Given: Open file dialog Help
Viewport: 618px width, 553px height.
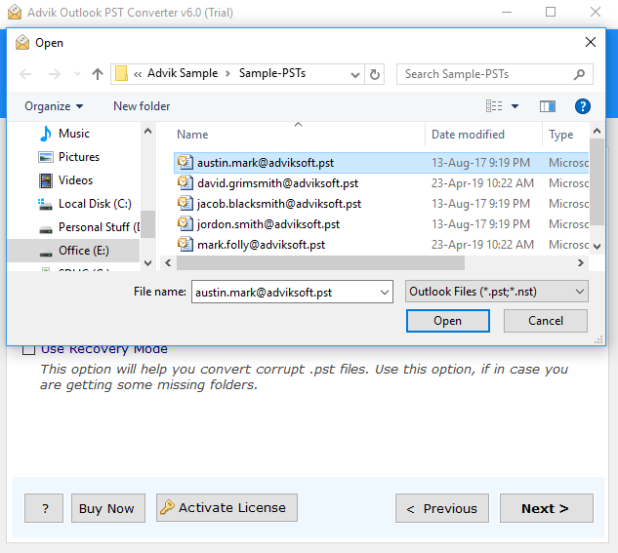Looking at the screenshot, I should tap(583, 106).
